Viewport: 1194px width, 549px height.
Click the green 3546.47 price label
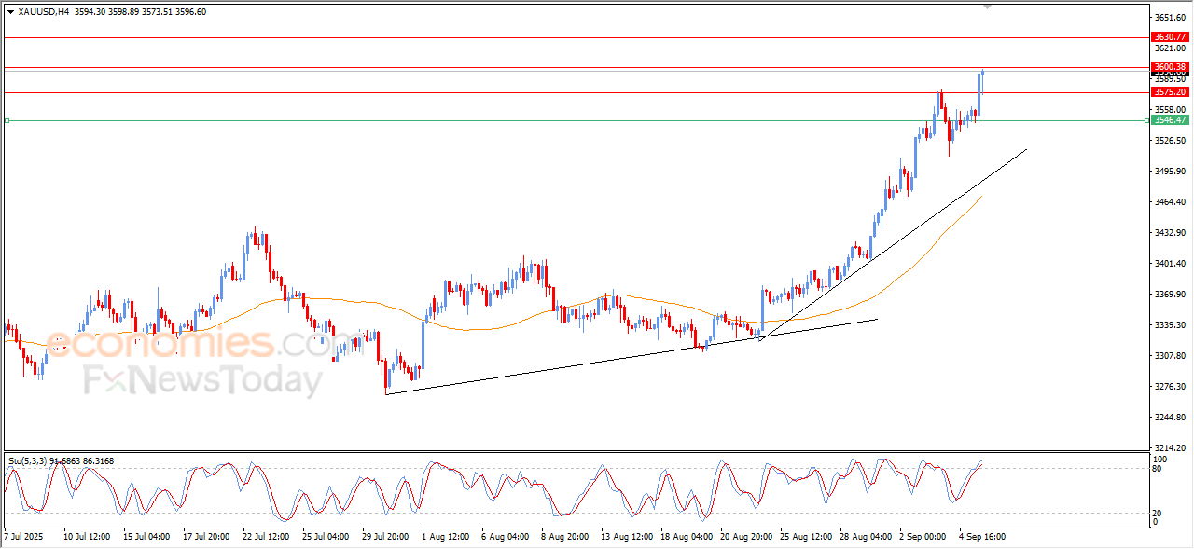(x=1170, y=119)
